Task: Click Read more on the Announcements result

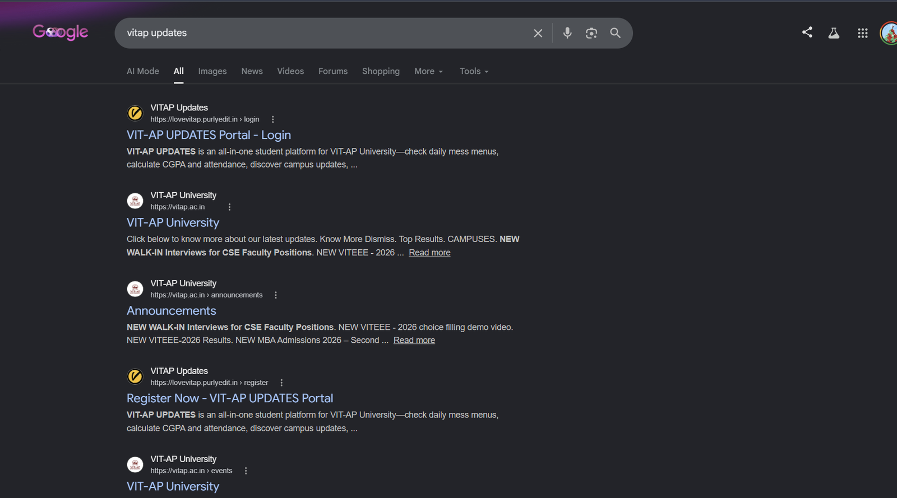Action: pyautogui.click(x=414, y=340)
